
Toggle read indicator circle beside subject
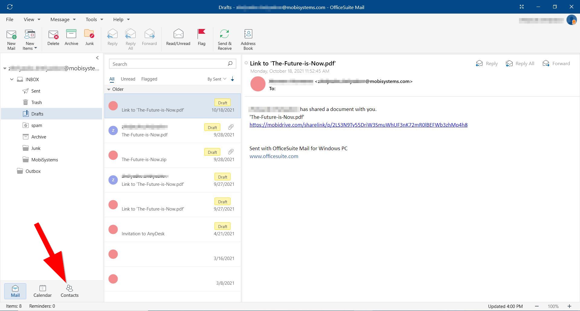[x=246, y=63]
